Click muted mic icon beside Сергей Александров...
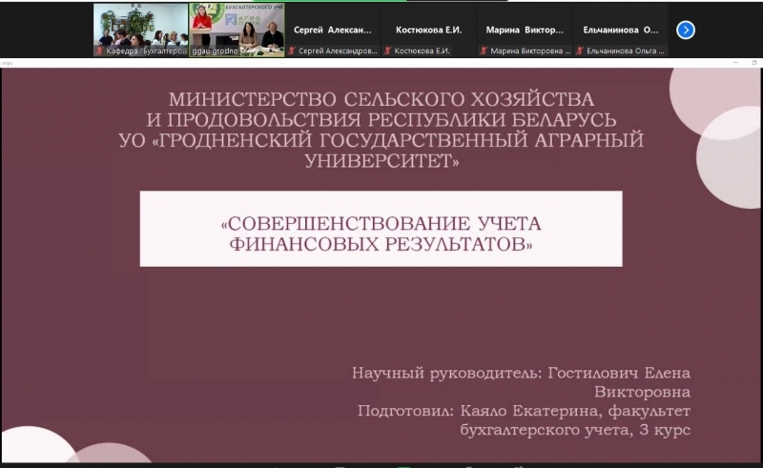The height and width of the screenshot is (468, 763). click(x=292, y=51)
